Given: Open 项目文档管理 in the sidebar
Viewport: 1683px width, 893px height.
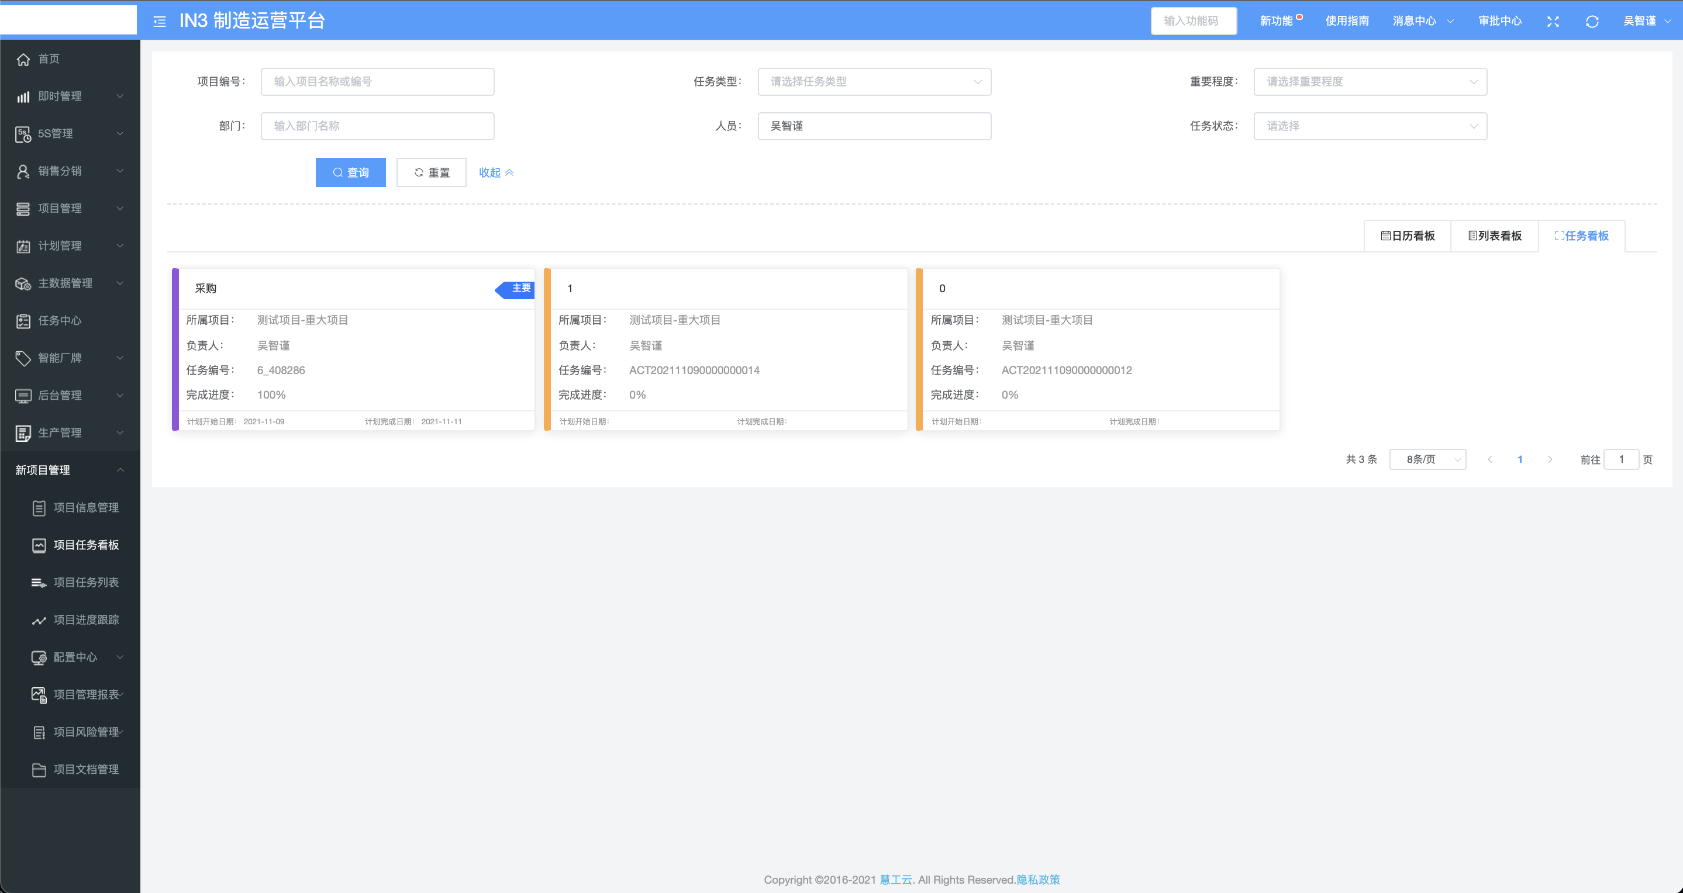Looking at the screenshot, I should [85, 769].
